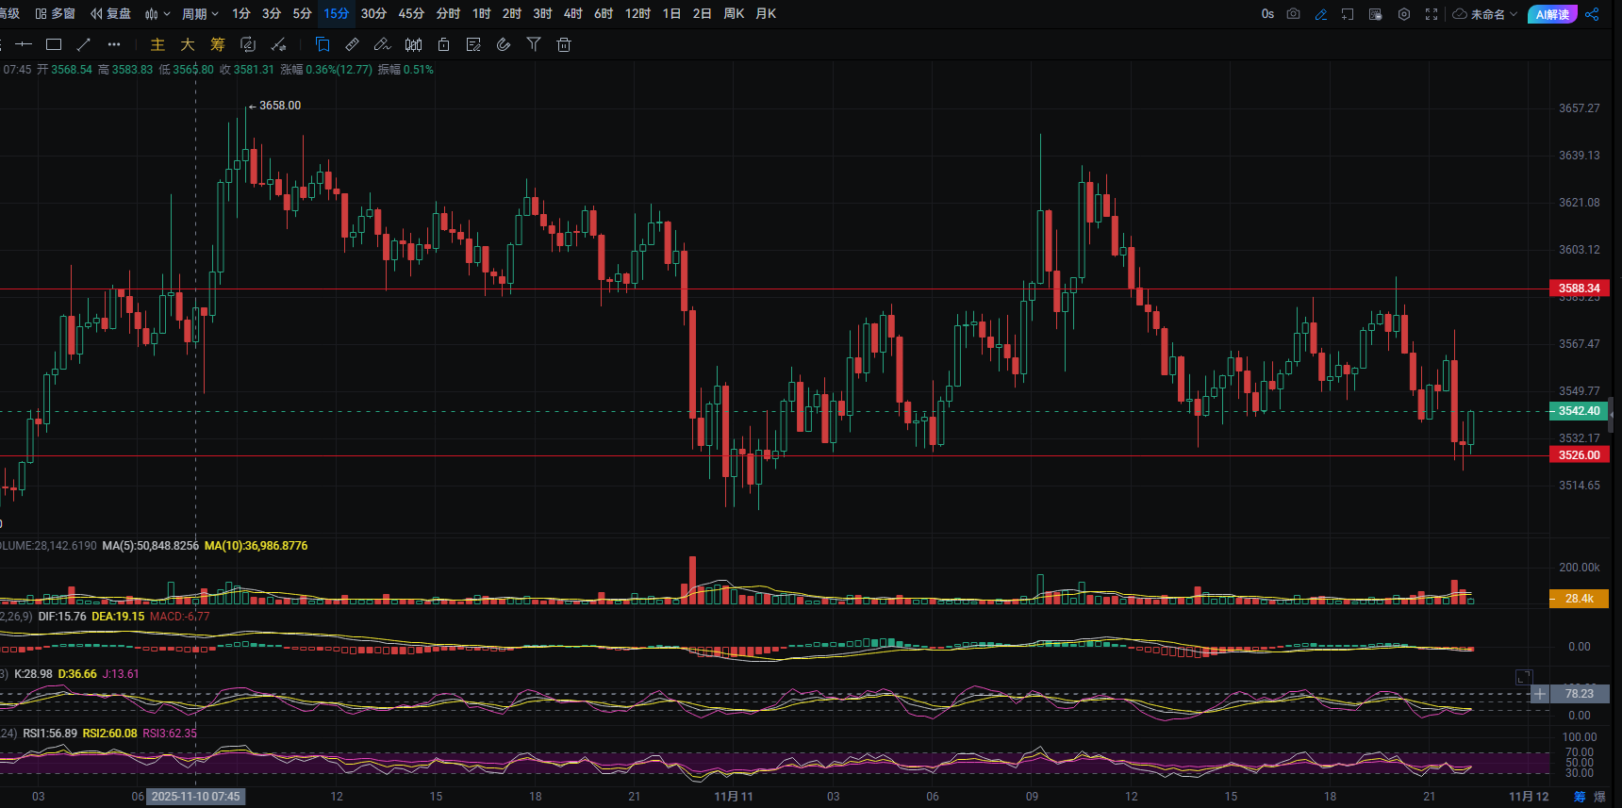Image resolution: width=1622 pixels, height=808 pixels.
Task: Toggle the blue pencil drawing mode icon
Action: pos(1320,14)
